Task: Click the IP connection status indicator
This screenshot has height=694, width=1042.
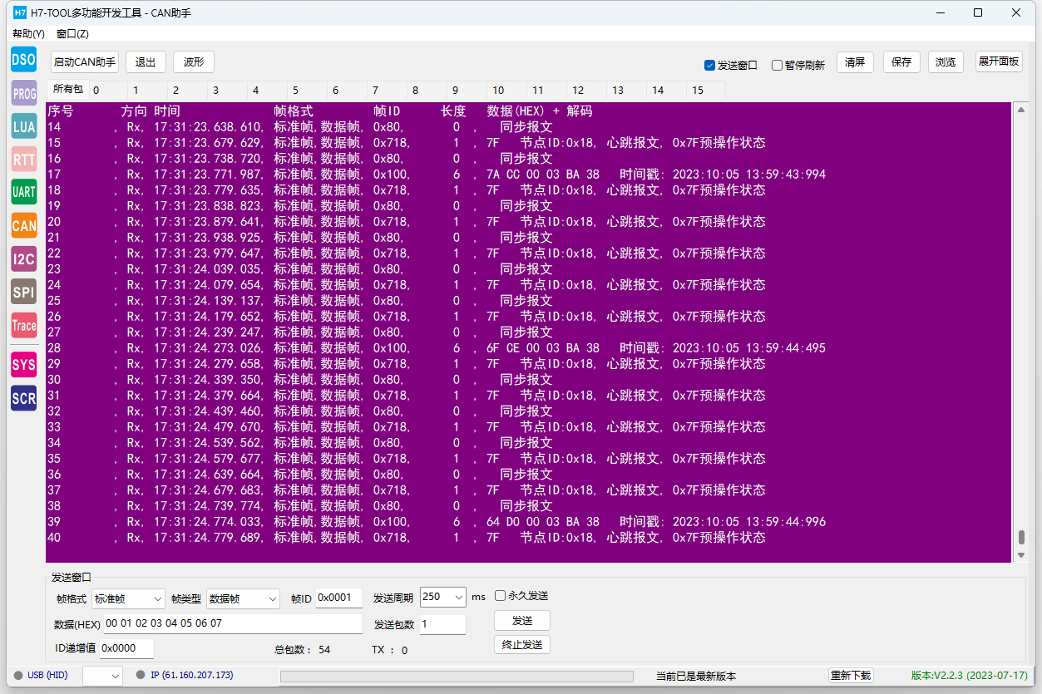Action: pos(185,675)
